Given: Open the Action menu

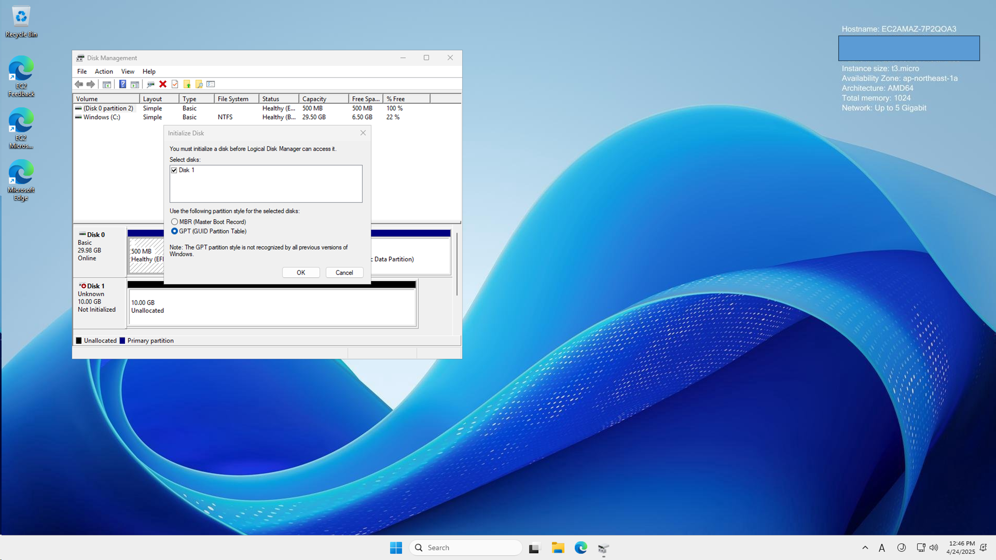Looking at the screenshot, I should [104, 71].
